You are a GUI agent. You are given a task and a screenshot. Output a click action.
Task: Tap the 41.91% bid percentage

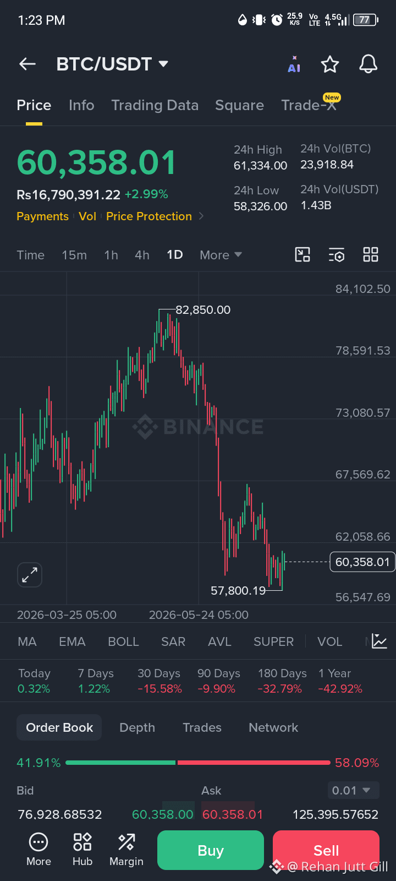[x=38, y=763]
